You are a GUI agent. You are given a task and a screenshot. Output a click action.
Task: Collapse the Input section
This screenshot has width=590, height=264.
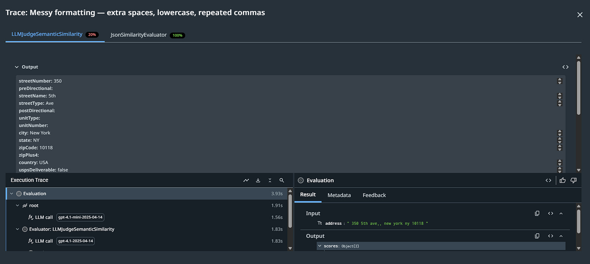pos(561,213)
